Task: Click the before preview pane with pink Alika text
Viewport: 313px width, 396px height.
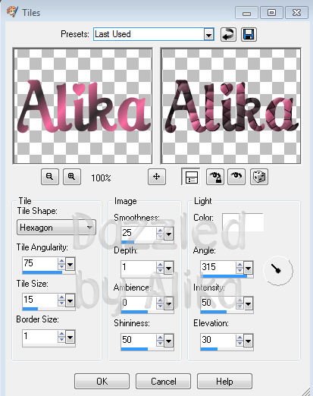Action: point(83,106)
